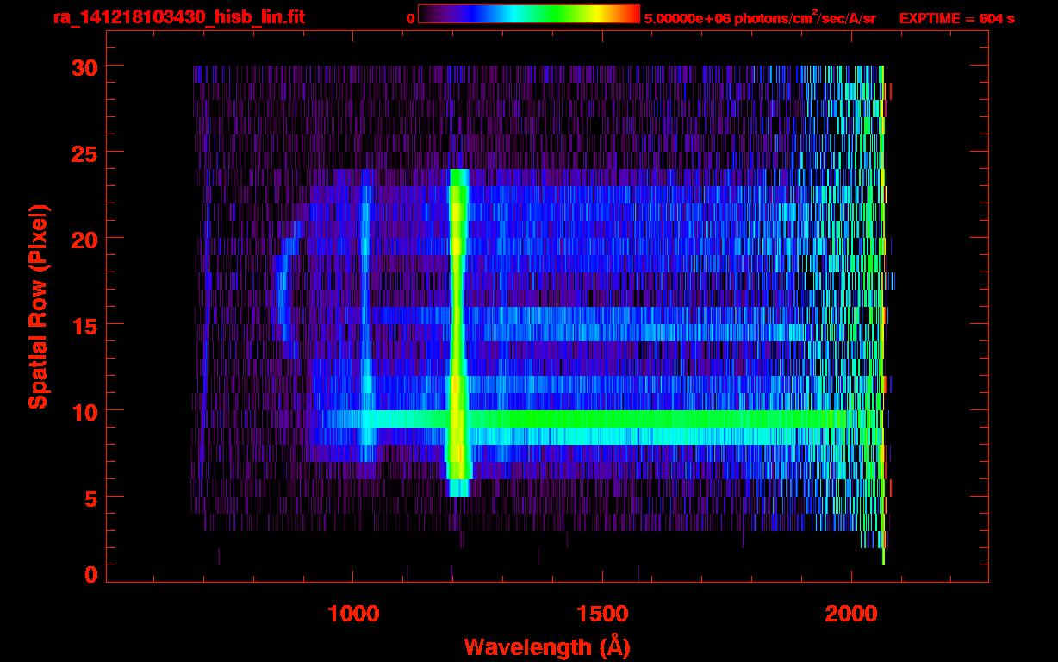Screen dimensions: 1058x662
Task: Click the 5.00000e+06 photons/cm²/sec/A/sr label
Action: click(760, 18)
